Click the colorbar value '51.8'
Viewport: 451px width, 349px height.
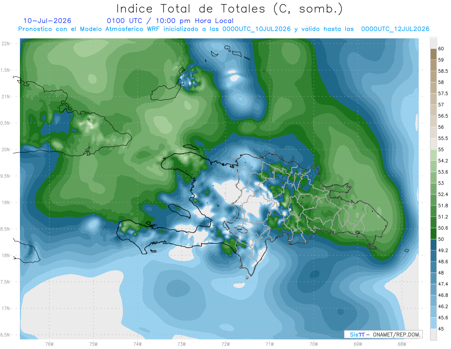coord(443,206)
